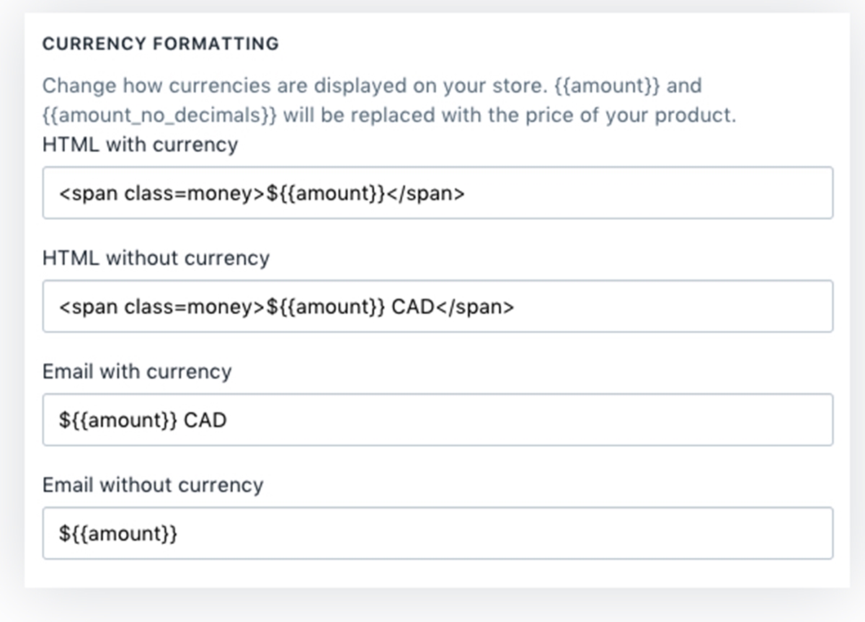Click the HTML without currency input field
The width and height of the screenshot is (865, 622).
438,306
